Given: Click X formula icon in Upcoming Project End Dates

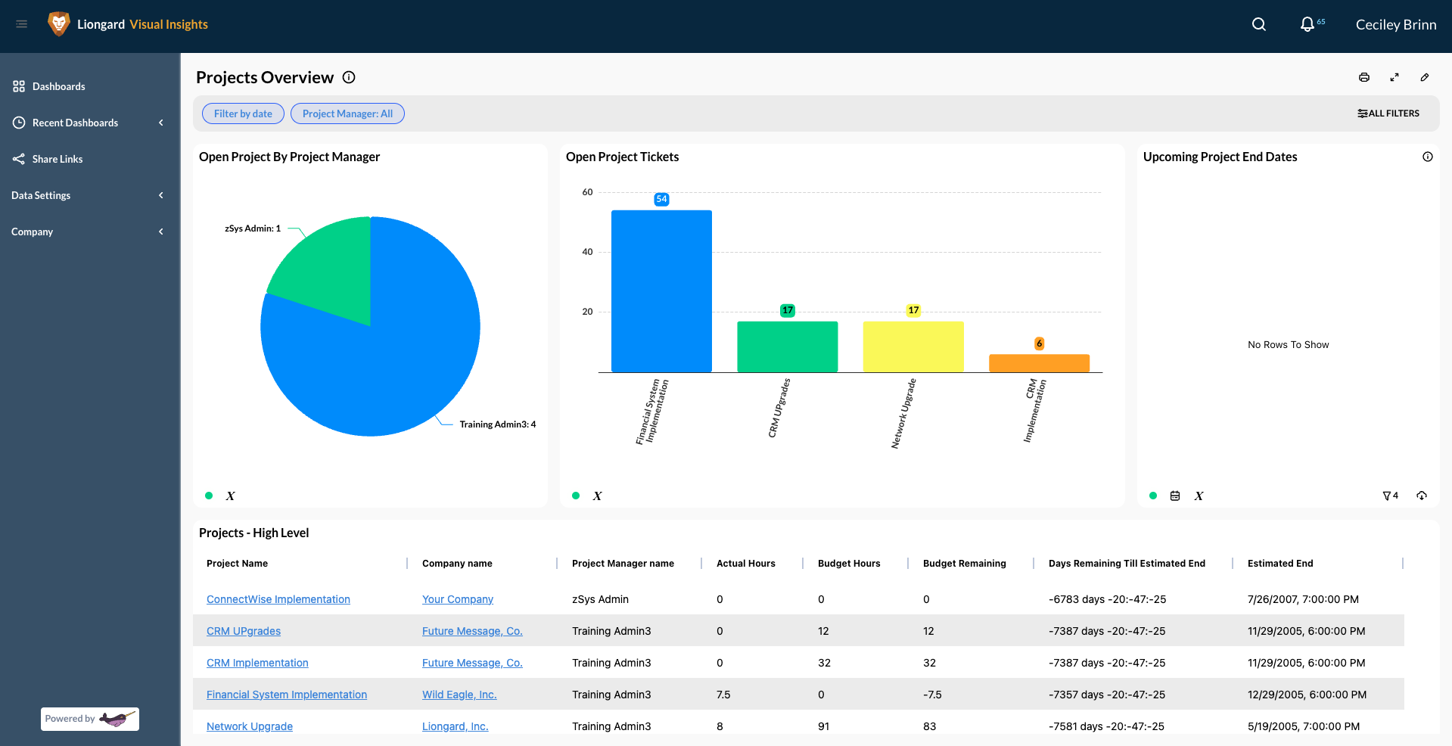Looking at the screenshot, I should (x=1199, y=496).
